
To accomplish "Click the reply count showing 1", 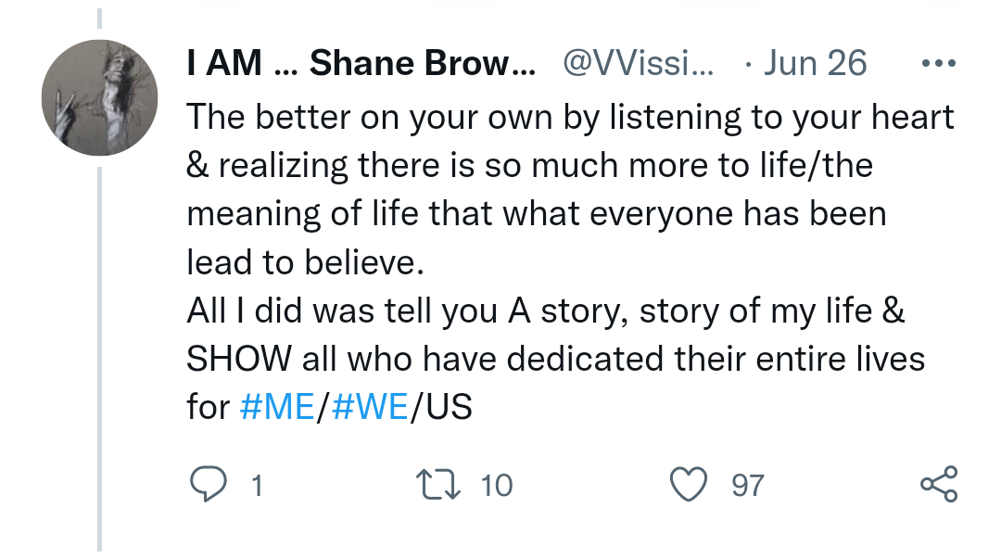I will point(257,485).
